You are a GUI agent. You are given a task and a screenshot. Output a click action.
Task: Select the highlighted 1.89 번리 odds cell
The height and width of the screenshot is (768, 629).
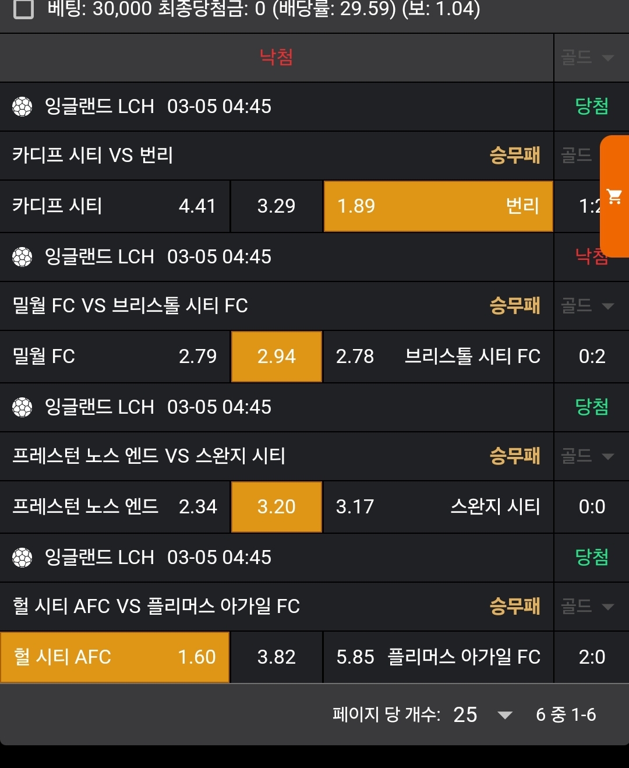point(438,206)
